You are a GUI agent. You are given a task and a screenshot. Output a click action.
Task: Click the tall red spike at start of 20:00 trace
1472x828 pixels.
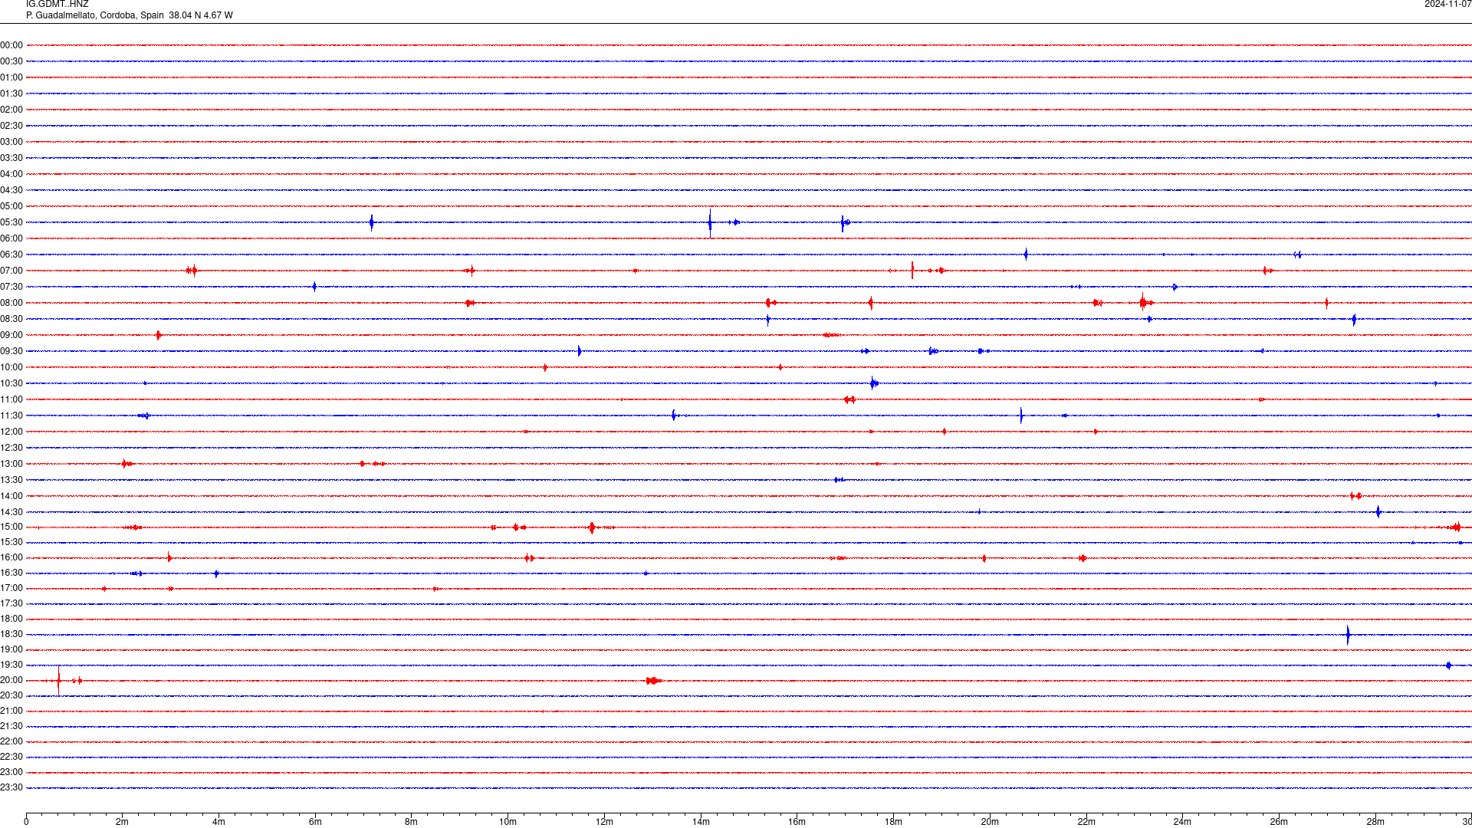59,681
